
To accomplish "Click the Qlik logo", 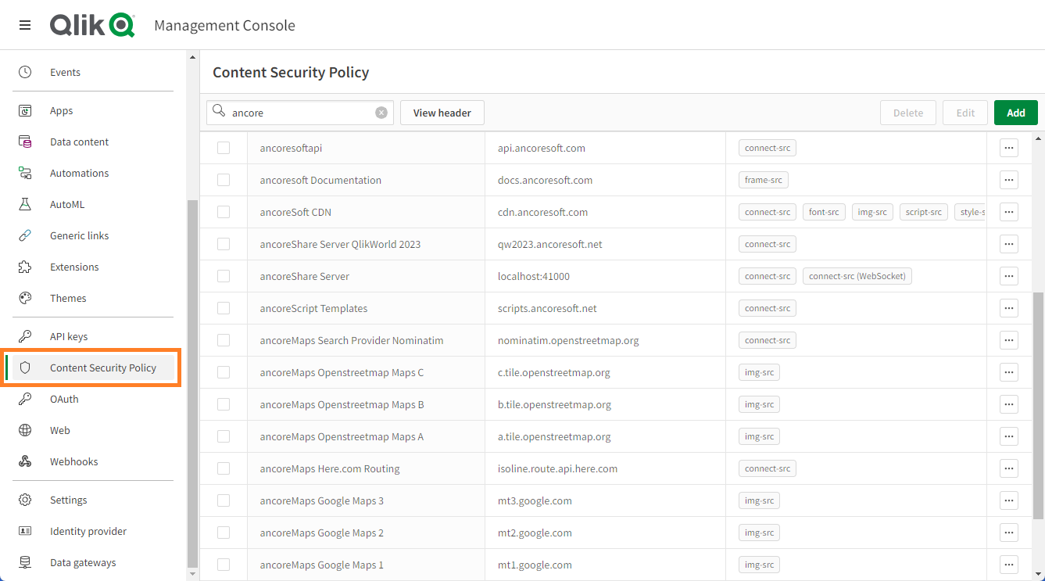I will (92, 25).
